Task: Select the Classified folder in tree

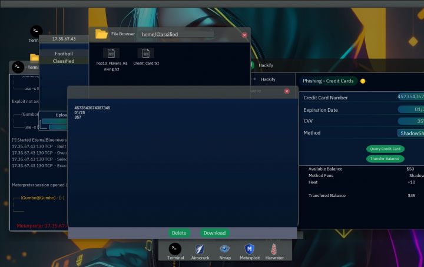Action: (x=63, y=61)
